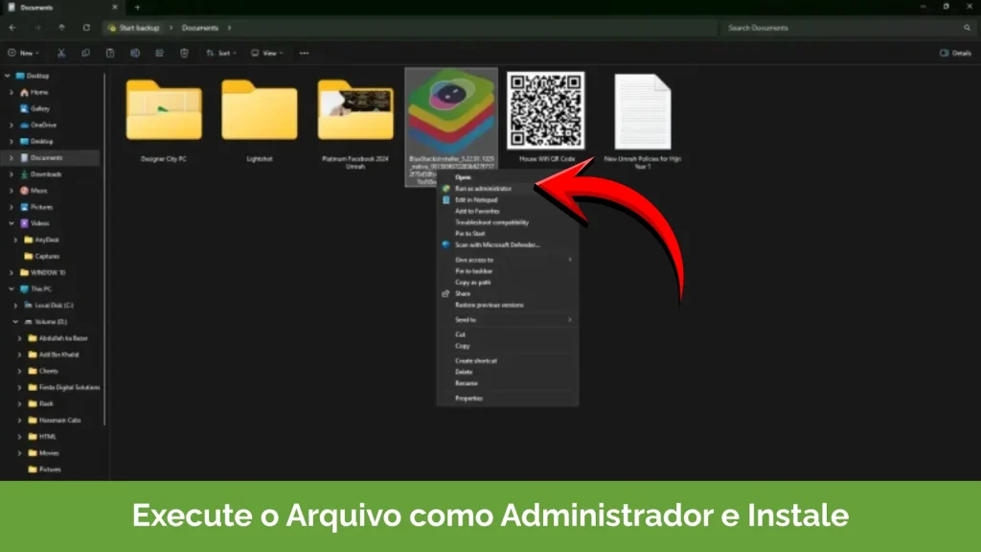Select the Cut icon on the toolbar
Screen dimensions: 981x552
(x=62, y=53)
